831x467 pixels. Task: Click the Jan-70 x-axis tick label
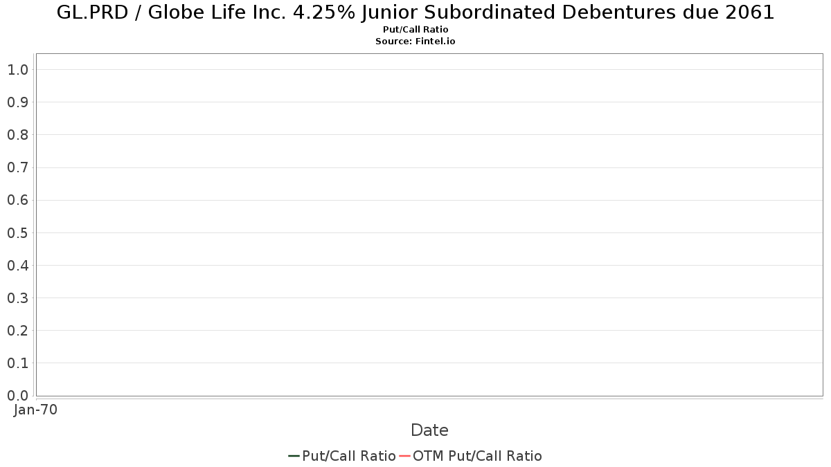[35, 410]
